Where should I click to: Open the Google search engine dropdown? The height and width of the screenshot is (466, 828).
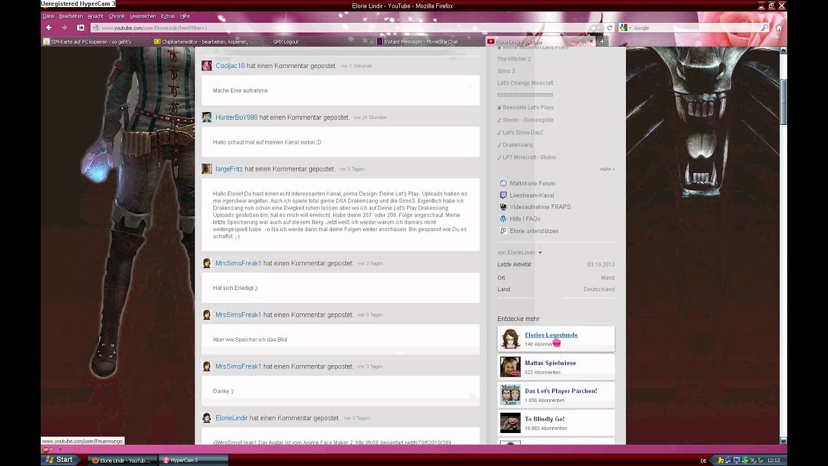coord(625,28)
